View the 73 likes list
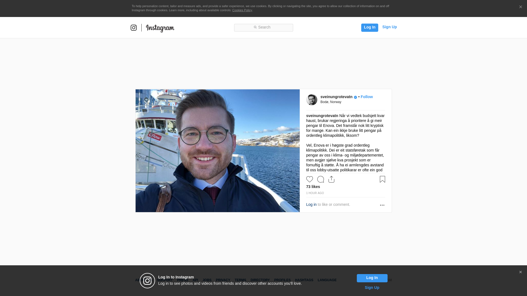Image resolution: width=527 pixels, height=296 pixels. click(x=313, y=187)
